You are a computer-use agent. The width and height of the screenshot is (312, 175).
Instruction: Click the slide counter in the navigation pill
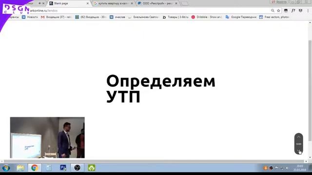[x=299, y=144]
